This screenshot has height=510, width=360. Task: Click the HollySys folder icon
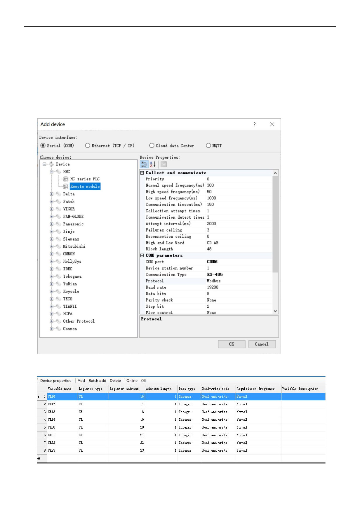(x=59, y=262)
